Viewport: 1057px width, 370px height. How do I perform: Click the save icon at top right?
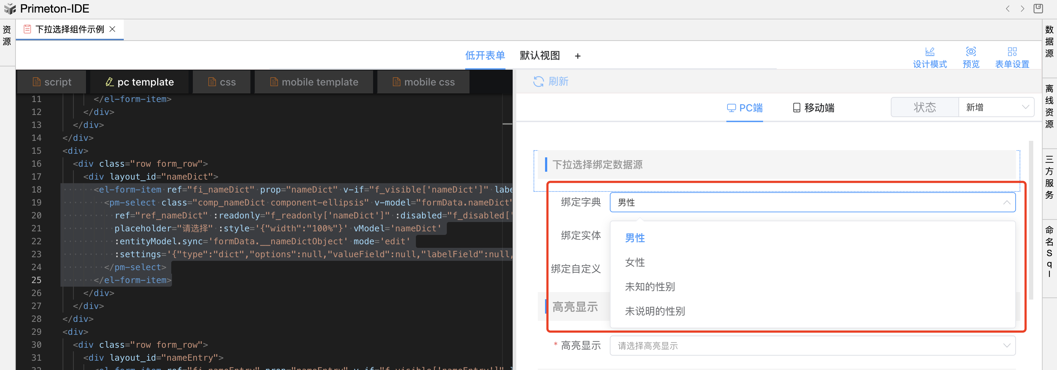coord(1038,9)
